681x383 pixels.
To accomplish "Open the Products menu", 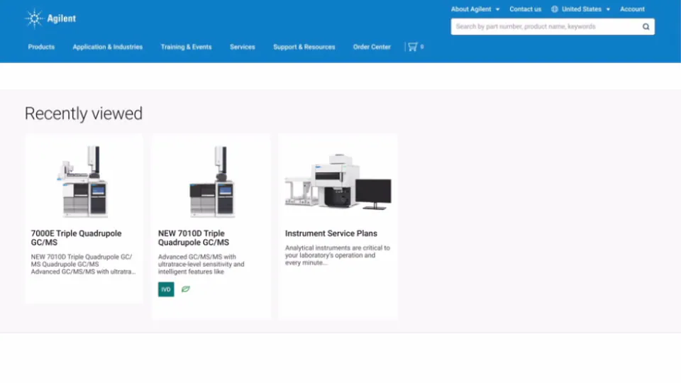I will (41, 47).
